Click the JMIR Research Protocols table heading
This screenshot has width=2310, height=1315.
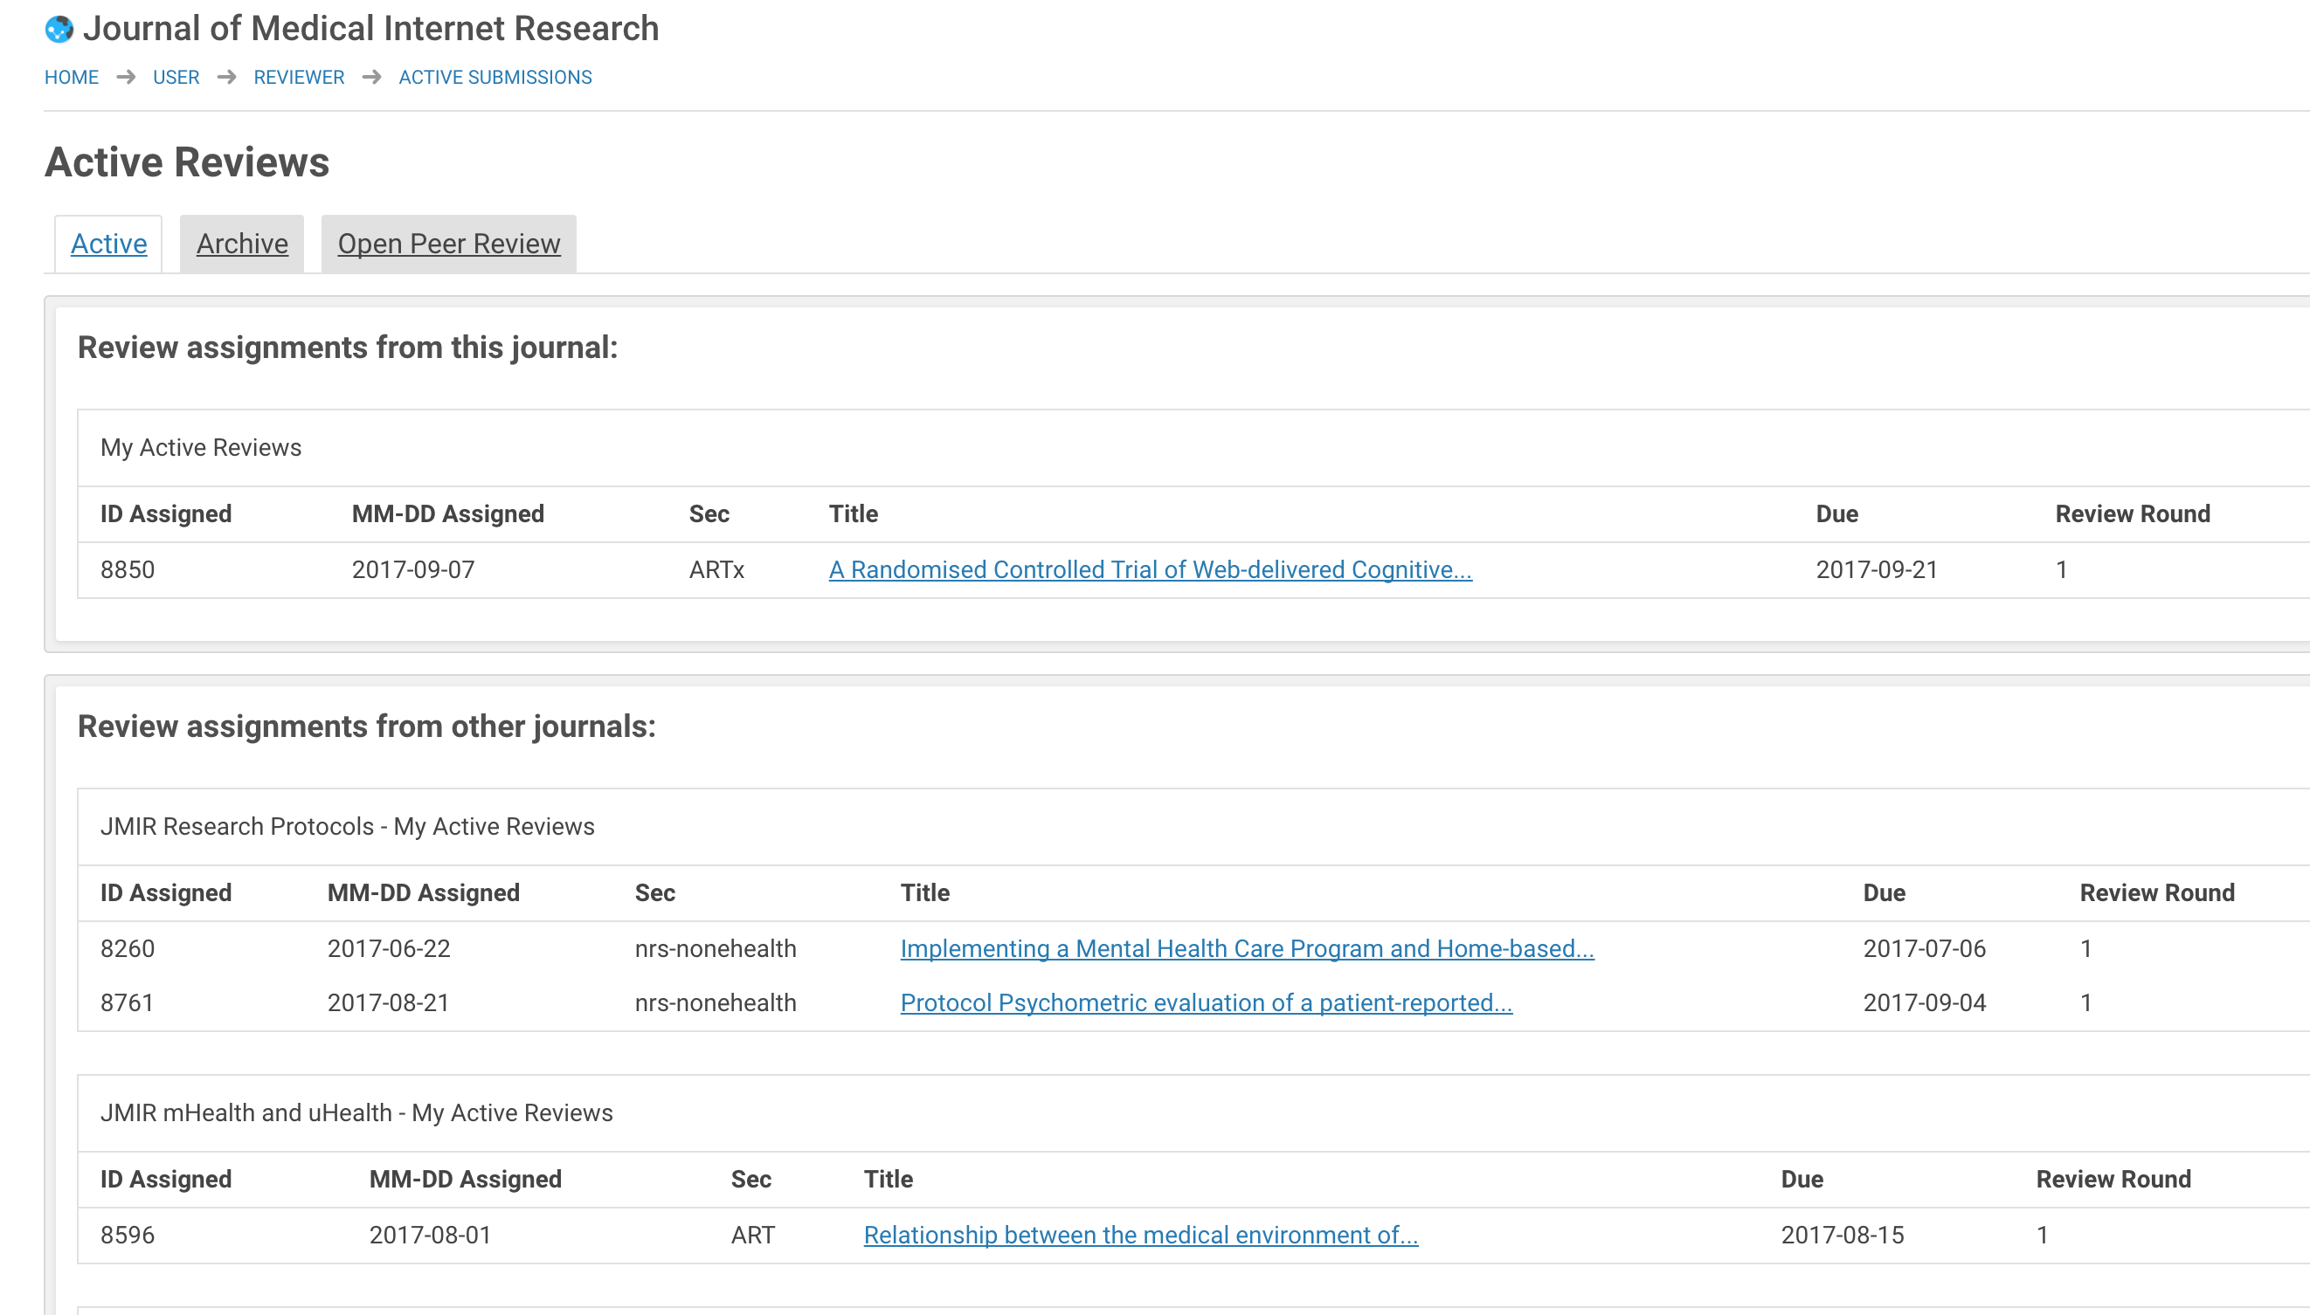click(347, 826)
